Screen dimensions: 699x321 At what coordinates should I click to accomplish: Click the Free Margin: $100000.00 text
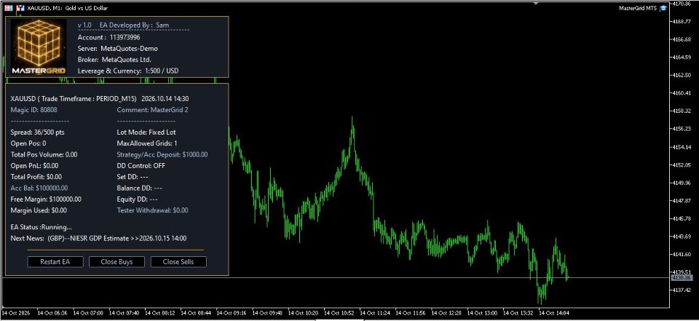click(x=46, y=199)
